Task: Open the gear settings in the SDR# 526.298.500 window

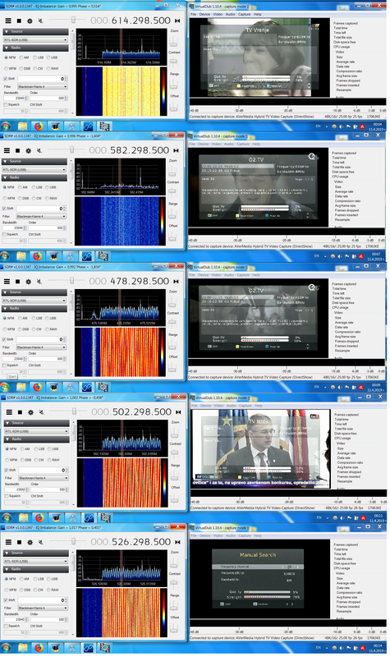Action: (30, 542)
